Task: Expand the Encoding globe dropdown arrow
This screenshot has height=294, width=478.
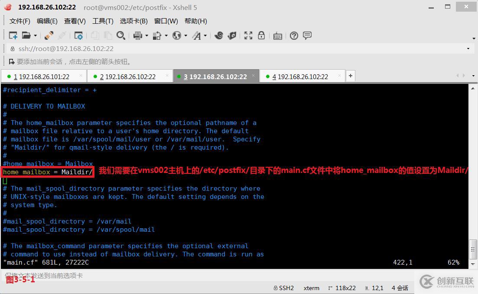Action: click(185, 36)
